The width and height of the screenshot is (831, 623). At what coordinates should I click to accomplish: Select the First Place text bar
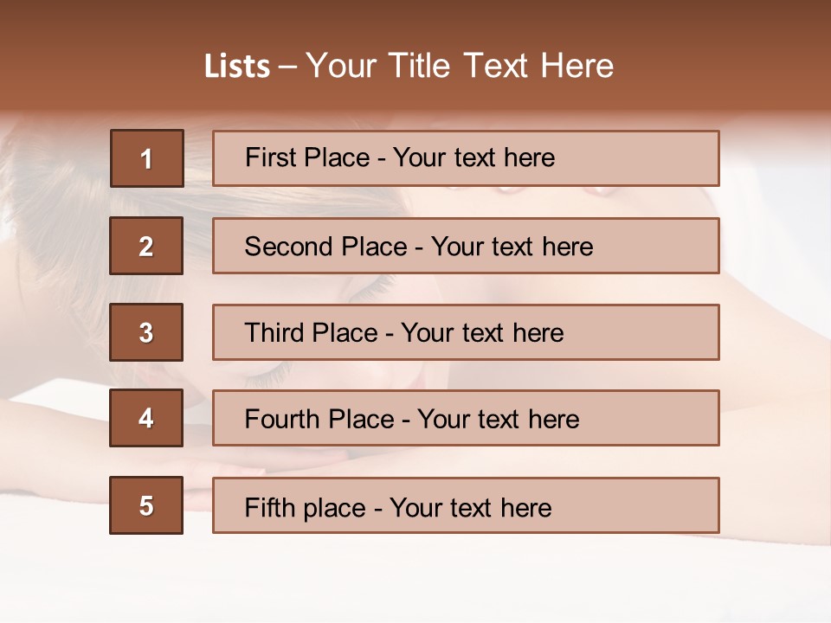pos(466,158)
